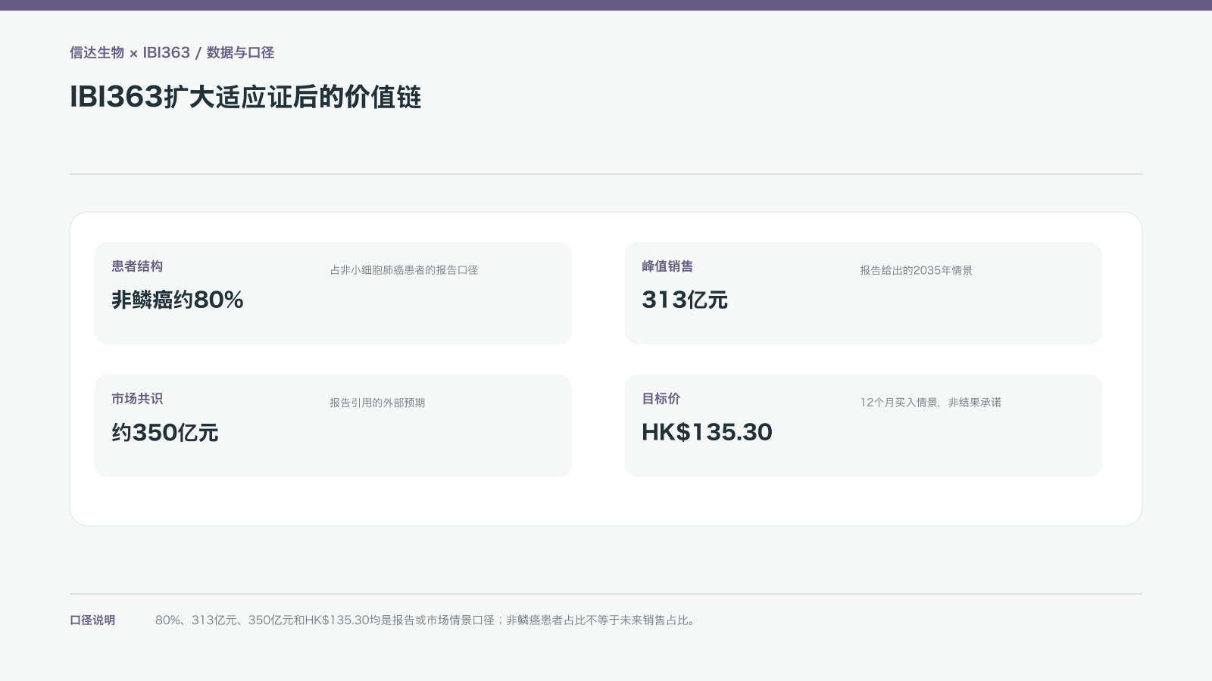Select the value 约350亿元
Viewport: 1212px width, 681px height.
[165, 432]
